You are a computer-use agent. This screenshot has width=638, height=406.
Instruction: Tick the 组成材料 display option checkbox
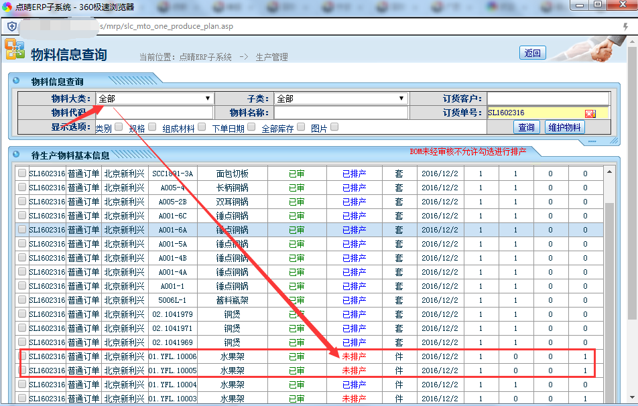click(202, 127)
